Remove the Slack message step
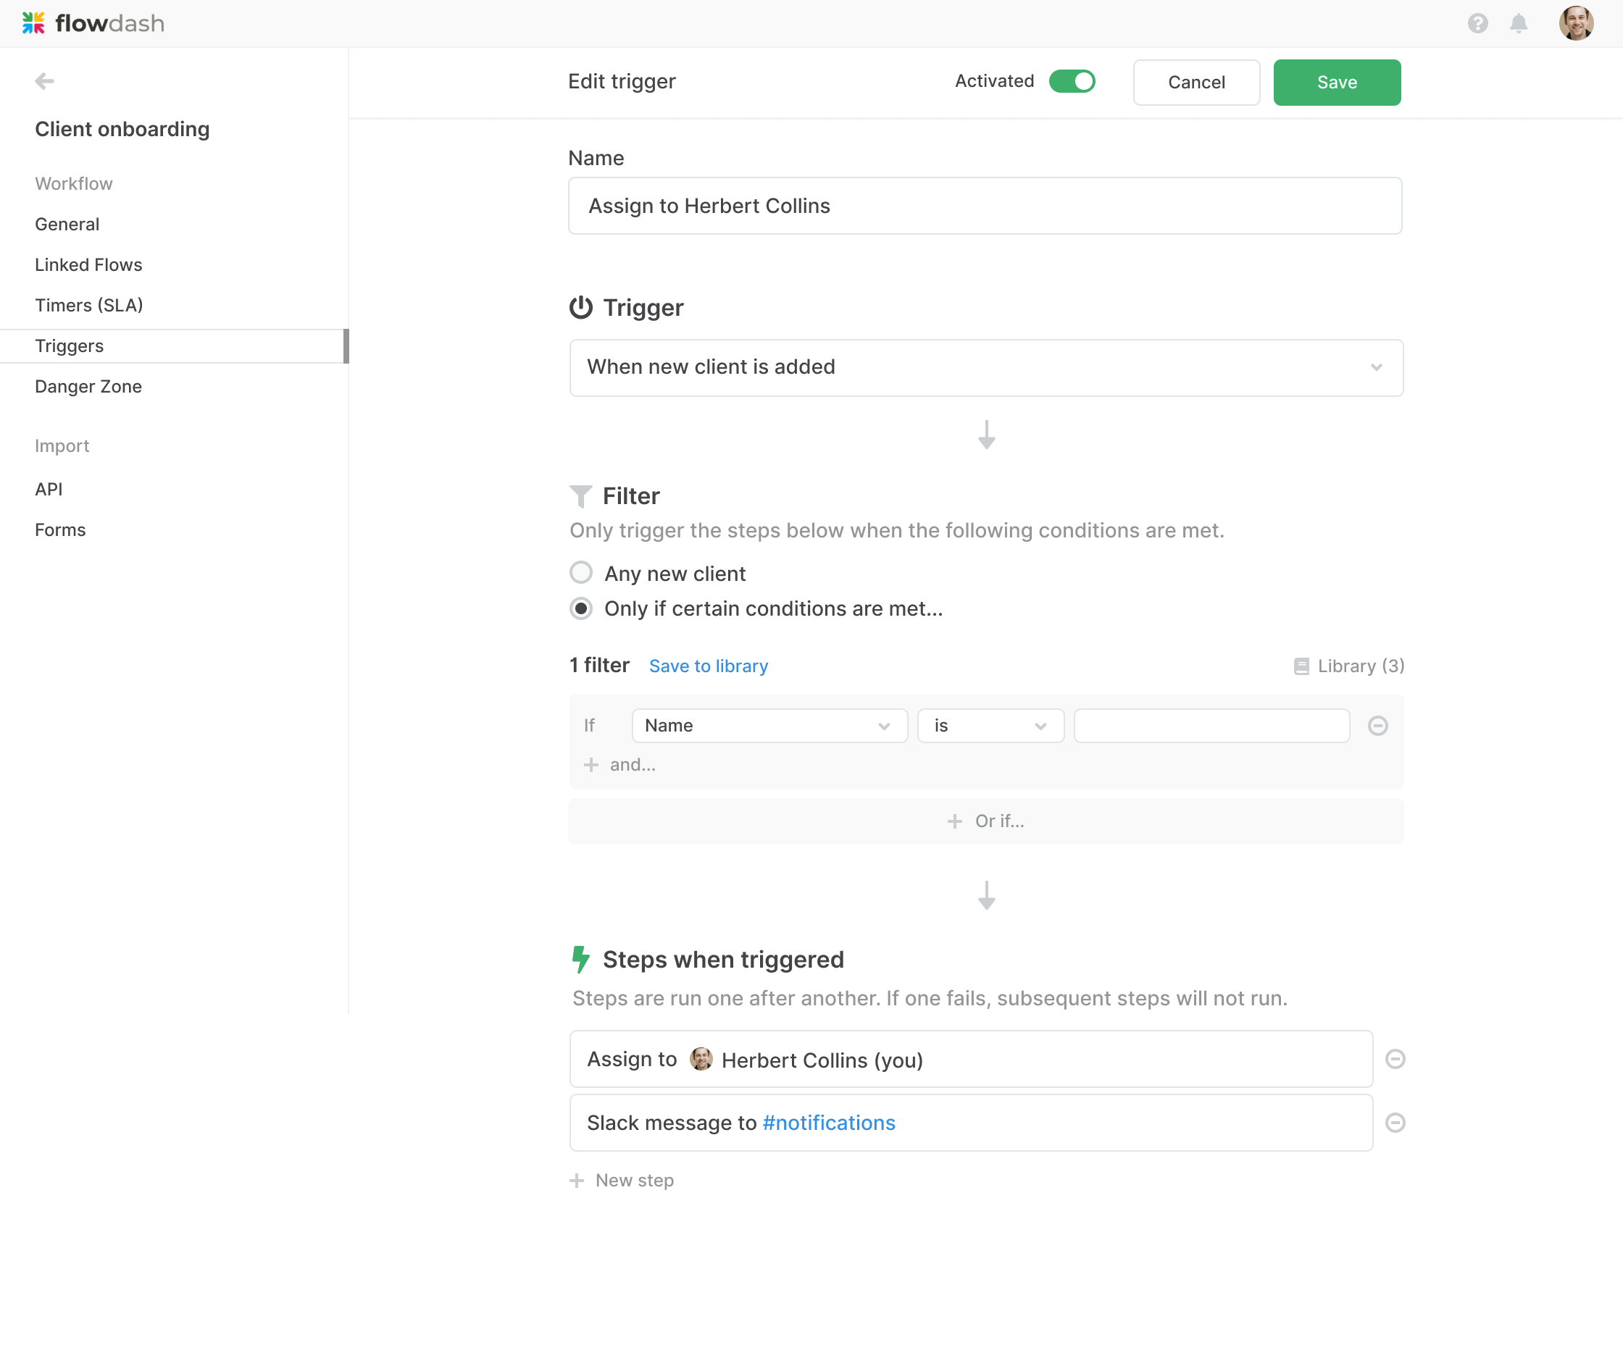The width and height of the screenshot is (1623, 1353). (1394, 1122)
